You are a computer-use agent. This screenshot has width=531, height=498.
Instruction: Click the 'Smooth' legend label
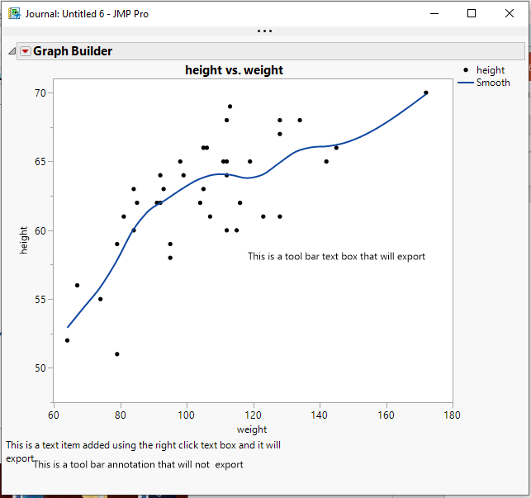(493, 83)
